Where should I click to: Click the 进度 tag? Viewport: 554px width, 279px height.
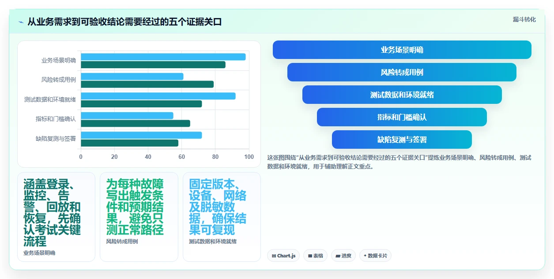point(343,256)
